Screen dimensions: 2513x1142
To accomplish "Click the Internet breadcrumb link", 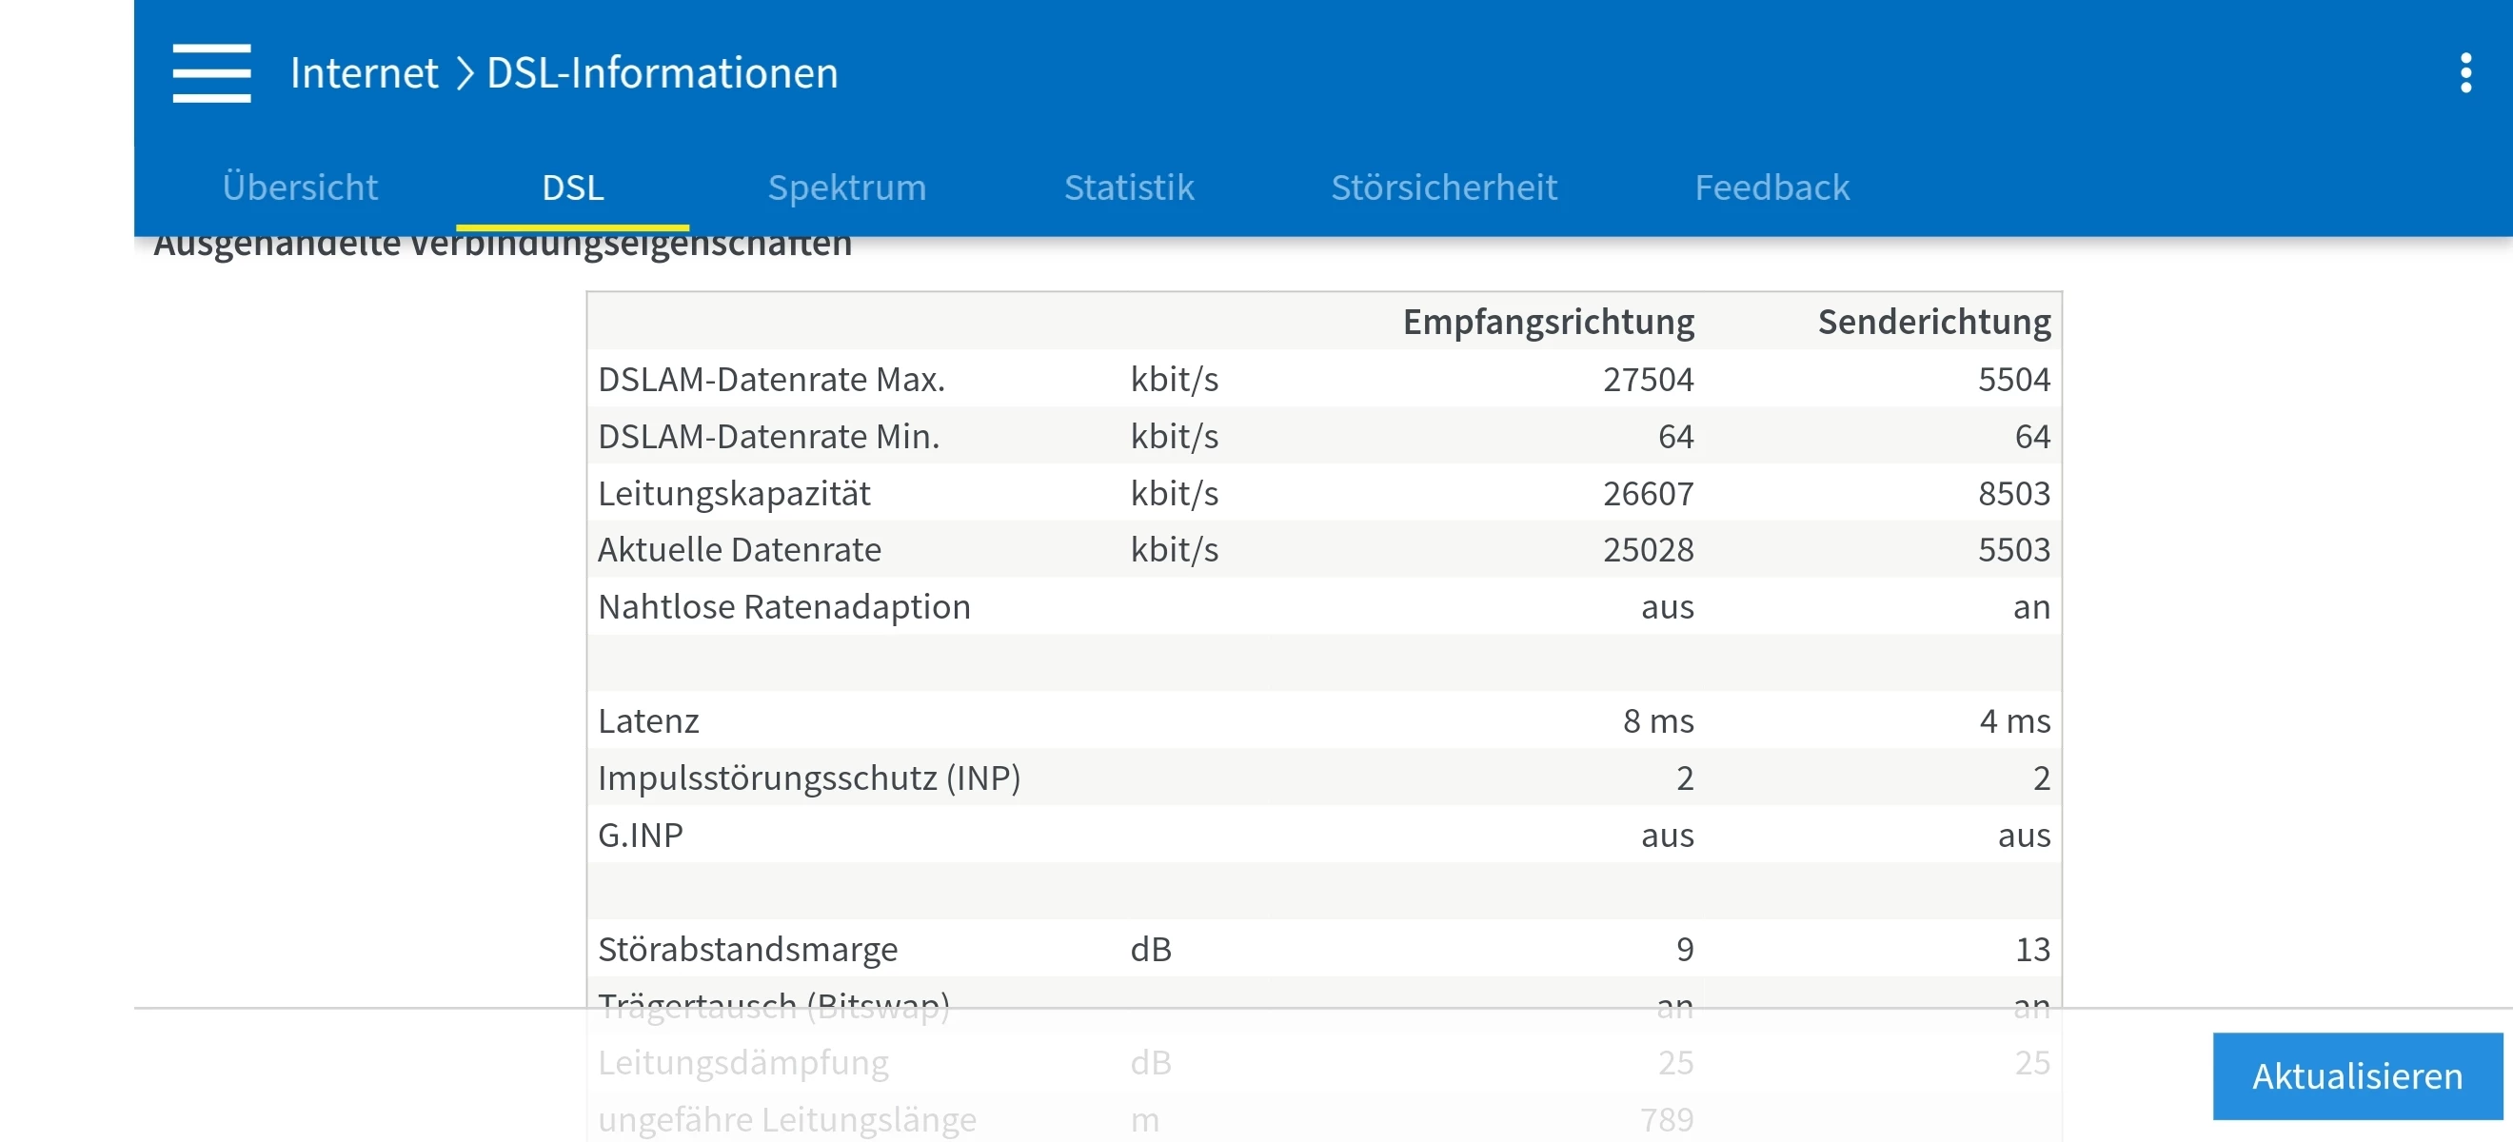I will tap(364, 73).
